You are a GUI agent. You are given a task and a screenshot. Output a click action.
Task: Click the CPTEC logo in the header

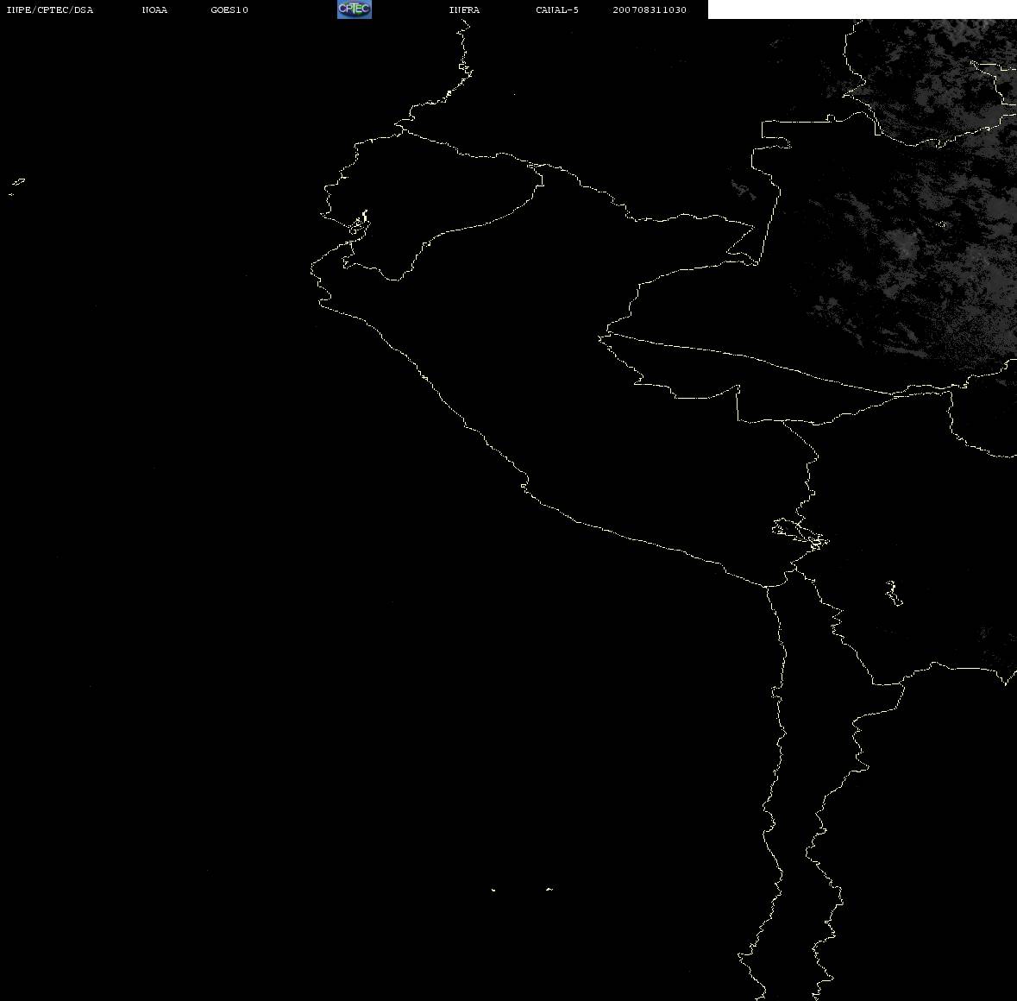(x=355, y=9)
